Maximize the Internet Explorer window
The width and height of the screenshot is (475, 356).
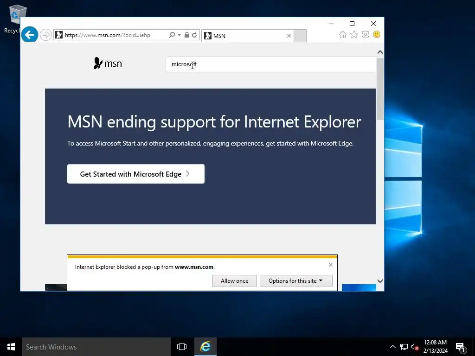coord(352,24)
